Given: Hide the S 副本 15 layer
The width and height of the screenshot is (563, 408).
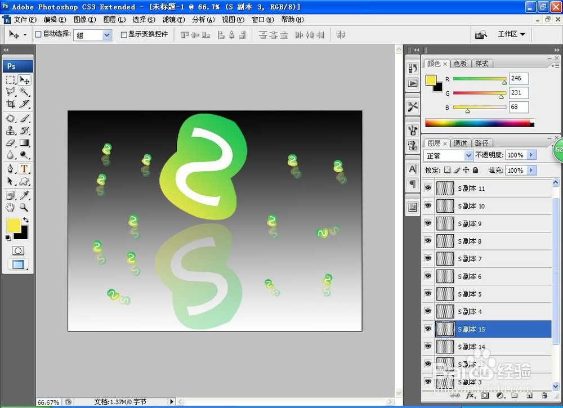Looking at the screenshot, I should pyautogui.click(x=428, y=328).
